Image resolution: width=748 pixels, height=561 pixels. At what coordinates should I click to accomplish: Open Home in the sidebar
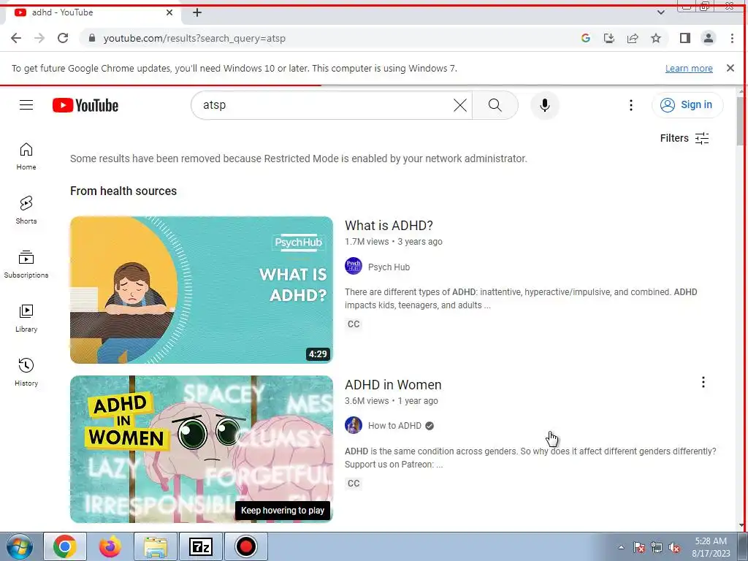tap(26, 156)
